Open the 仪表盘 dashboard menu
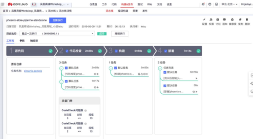The image size is (253, 140). (x=94, y=4)
